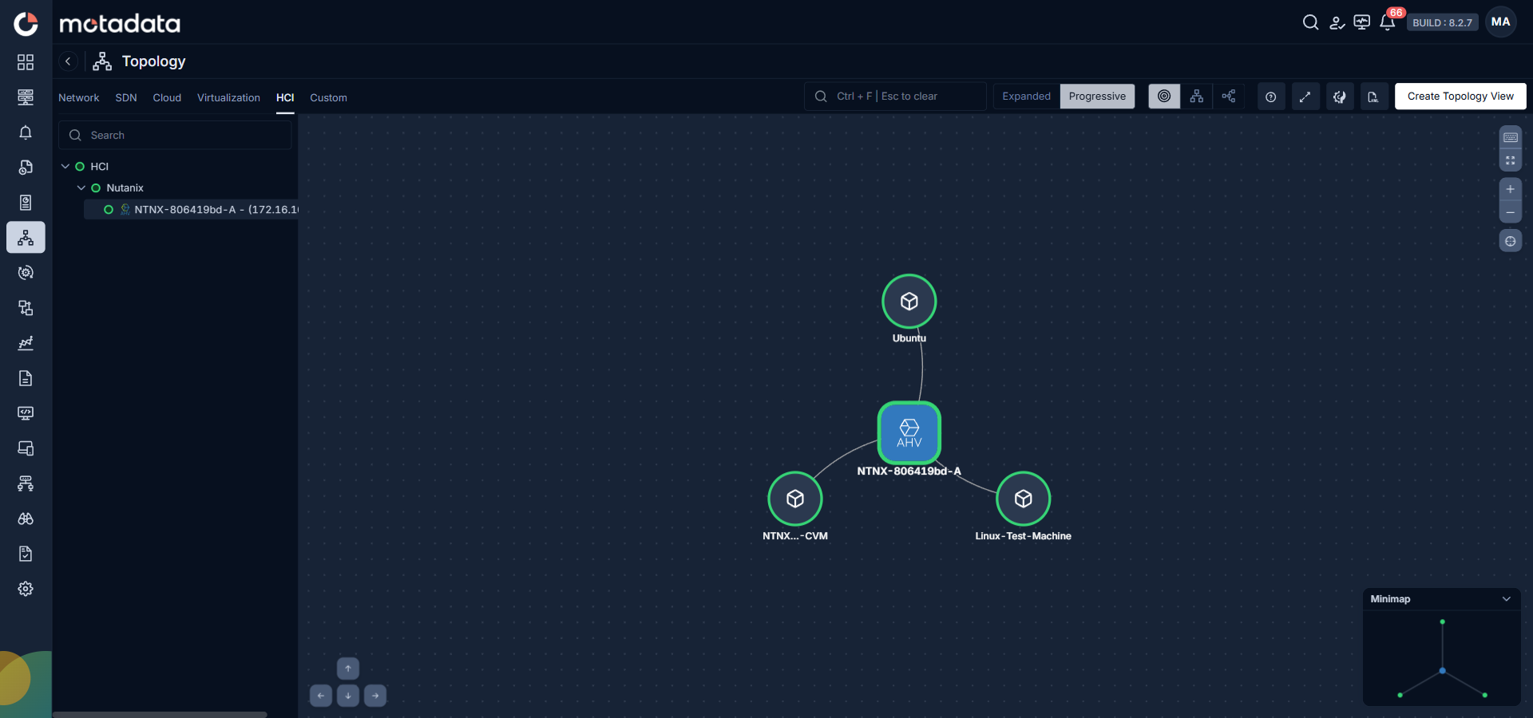Open the monitor servers icon in sidebar
Viewport: 1533px width, 718px height.
click(x=26, y=97)
